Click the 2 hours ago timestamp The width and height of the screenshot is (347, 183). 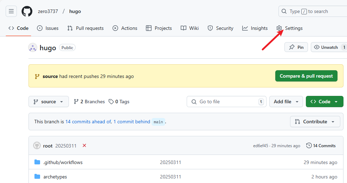click(324, 177)
